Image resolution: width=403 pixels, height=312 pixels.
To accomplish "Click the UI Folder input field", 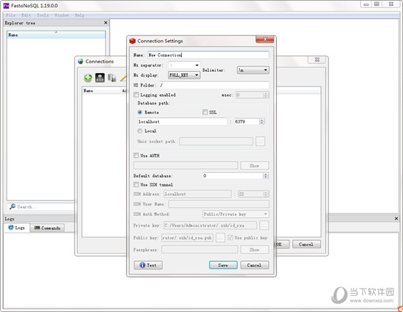I will click(214, 85).
